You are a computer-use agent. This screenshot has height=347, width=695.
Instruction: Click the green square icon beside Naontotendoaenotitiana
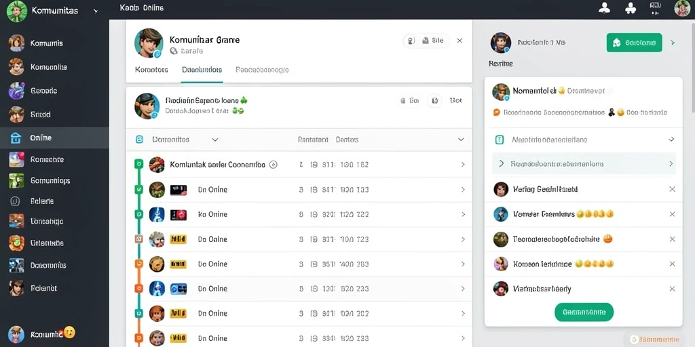(499, 140)
